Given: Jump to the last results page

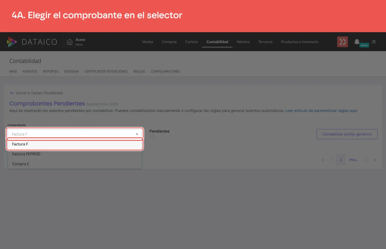Looking at the screenshot, I should [375, 160].
